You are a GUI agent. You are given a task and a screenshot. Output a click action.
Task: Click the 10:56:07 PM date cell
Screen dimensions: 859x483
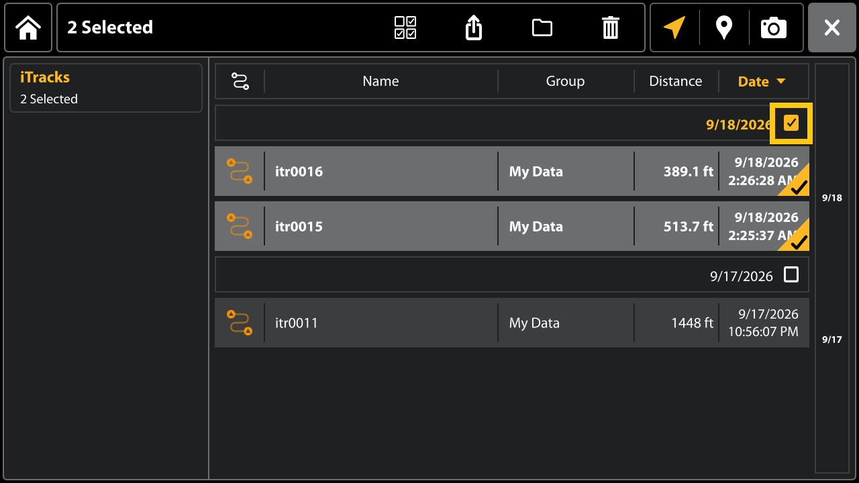(x=763, y=323)
